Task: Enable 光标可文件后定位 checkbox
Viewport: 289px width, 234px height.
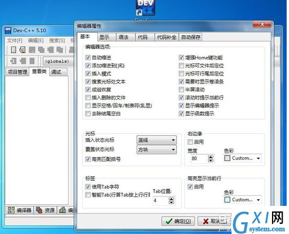Action: pos(181,66)
